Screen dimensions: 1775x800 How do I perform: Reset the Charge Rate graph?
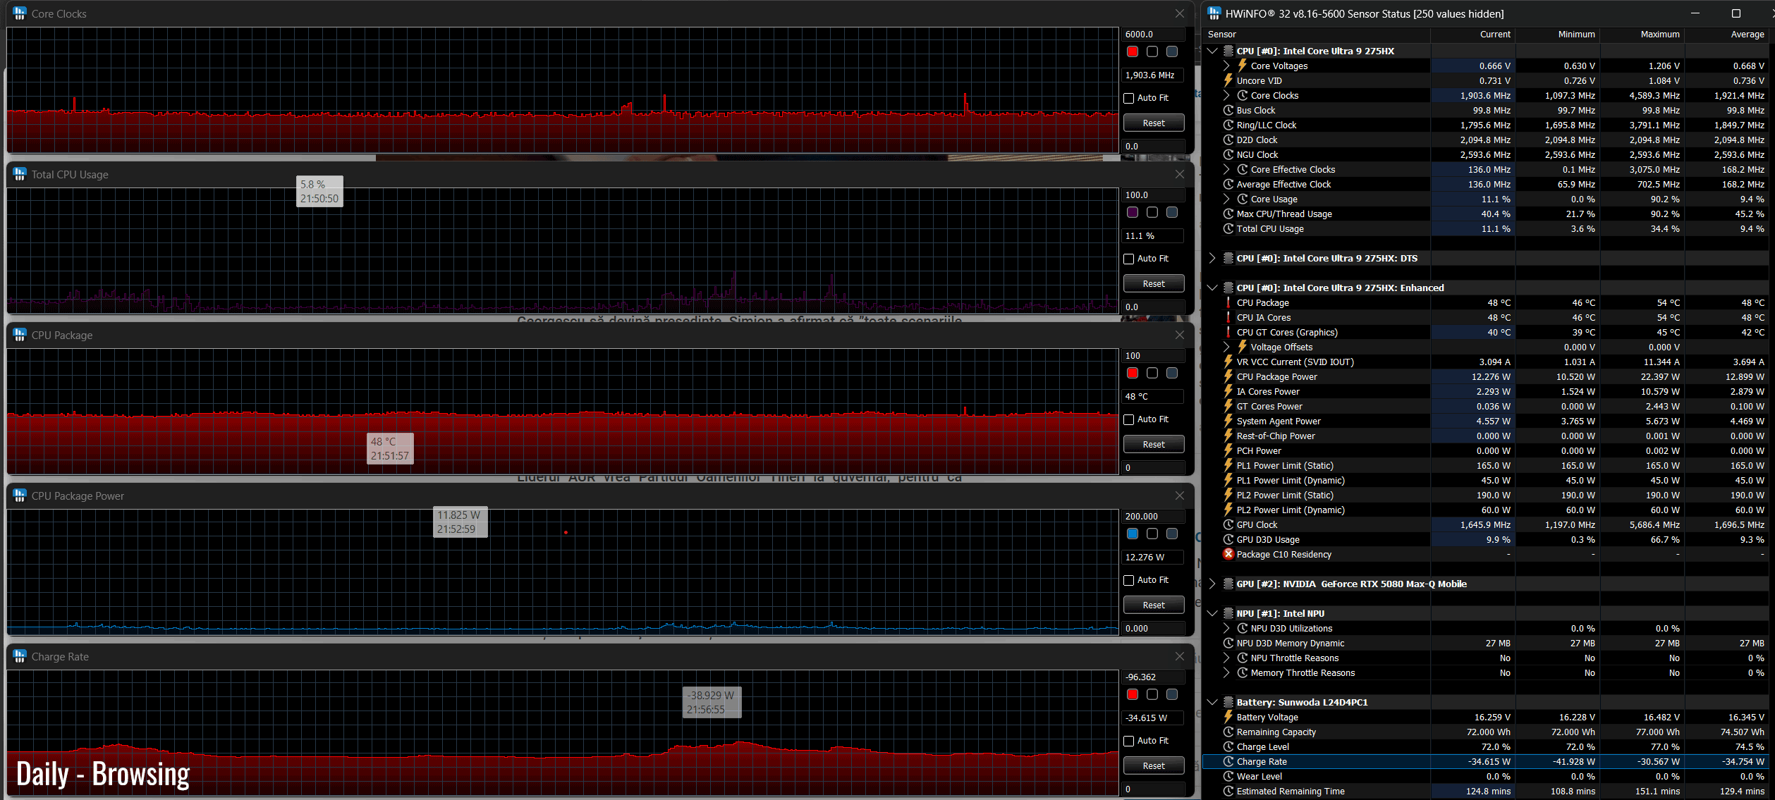click(x=1154, y=765)
